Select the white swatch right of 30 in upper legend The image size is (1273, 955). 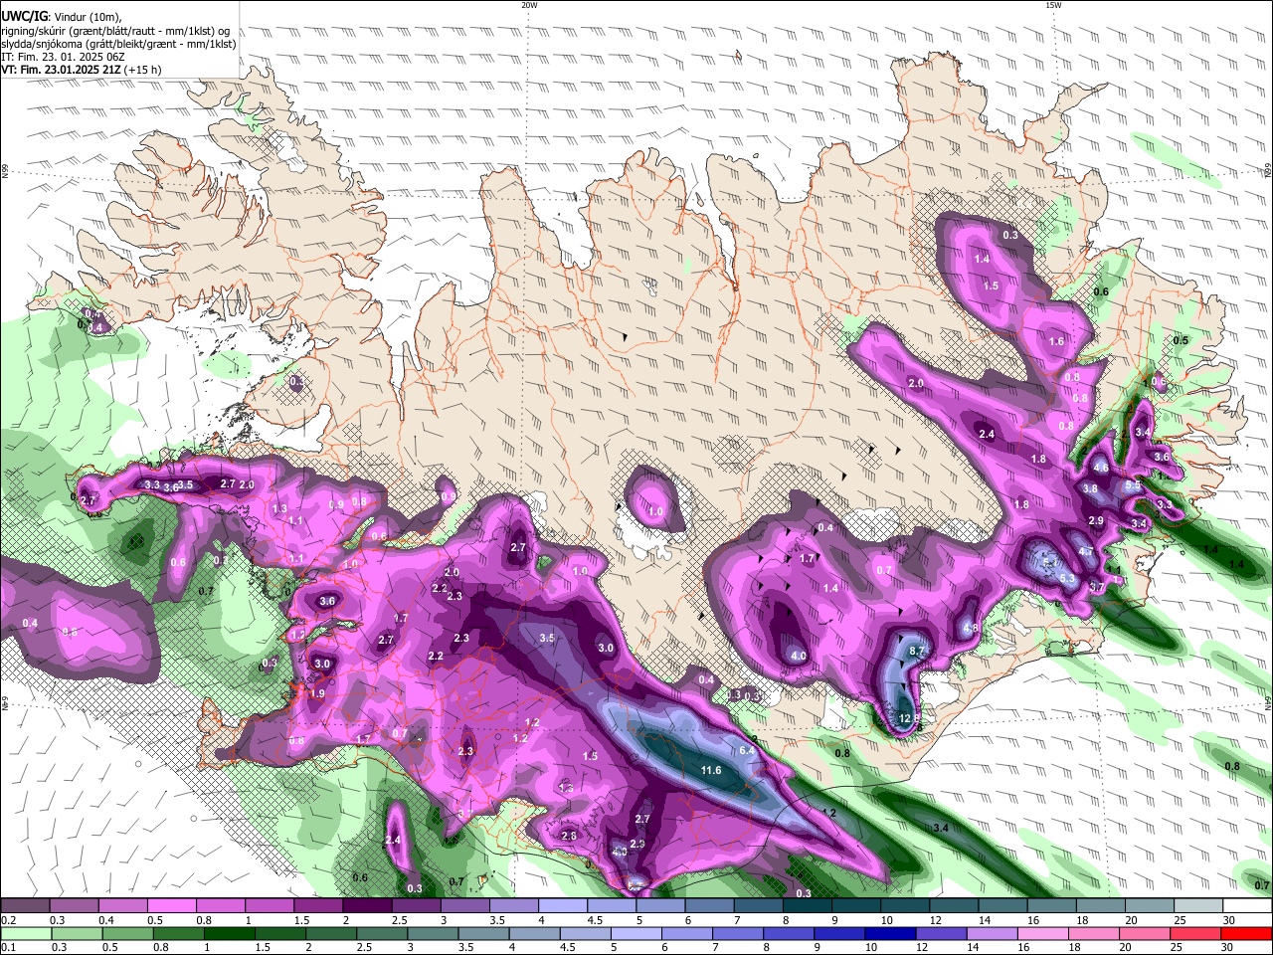tap(1248, 907)
